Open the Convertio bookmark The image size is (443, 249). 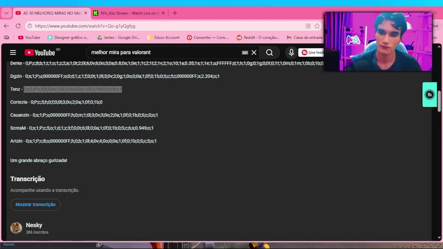click(208, 37)
